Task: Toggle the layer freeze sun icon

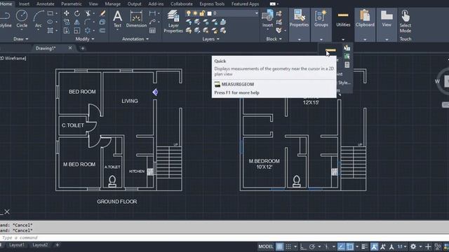Action: coord(195,13)
